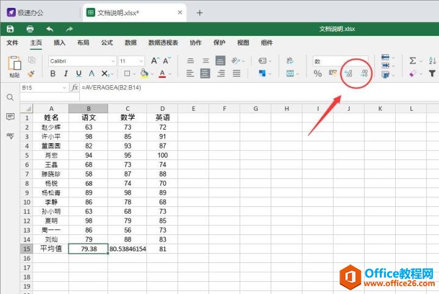The height and width of the screenshot is (294, 439).
Task: Select the format painter brush
Action: pyautogui.click(x=31, y=74)
